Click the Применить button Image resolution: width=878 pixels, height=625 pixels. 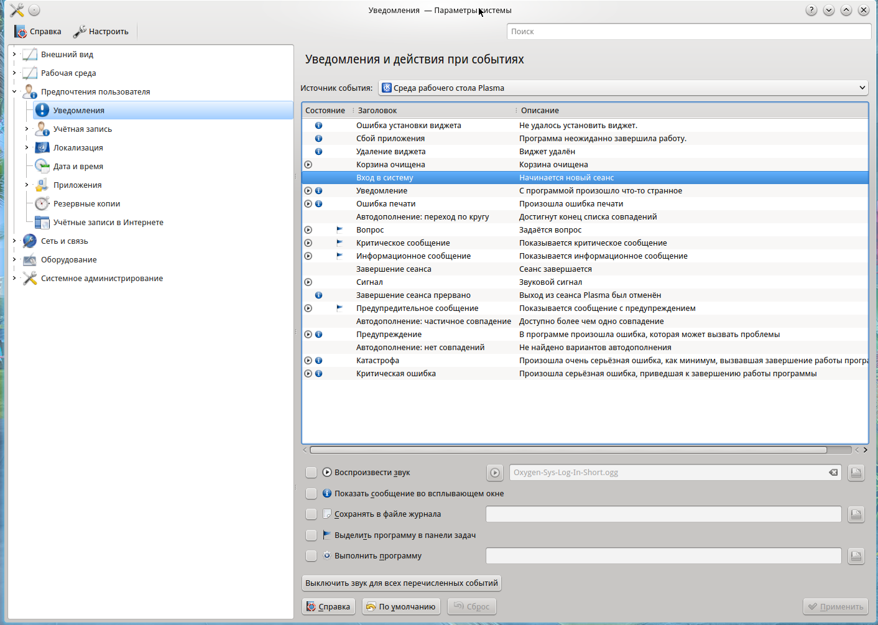[836, 607]
